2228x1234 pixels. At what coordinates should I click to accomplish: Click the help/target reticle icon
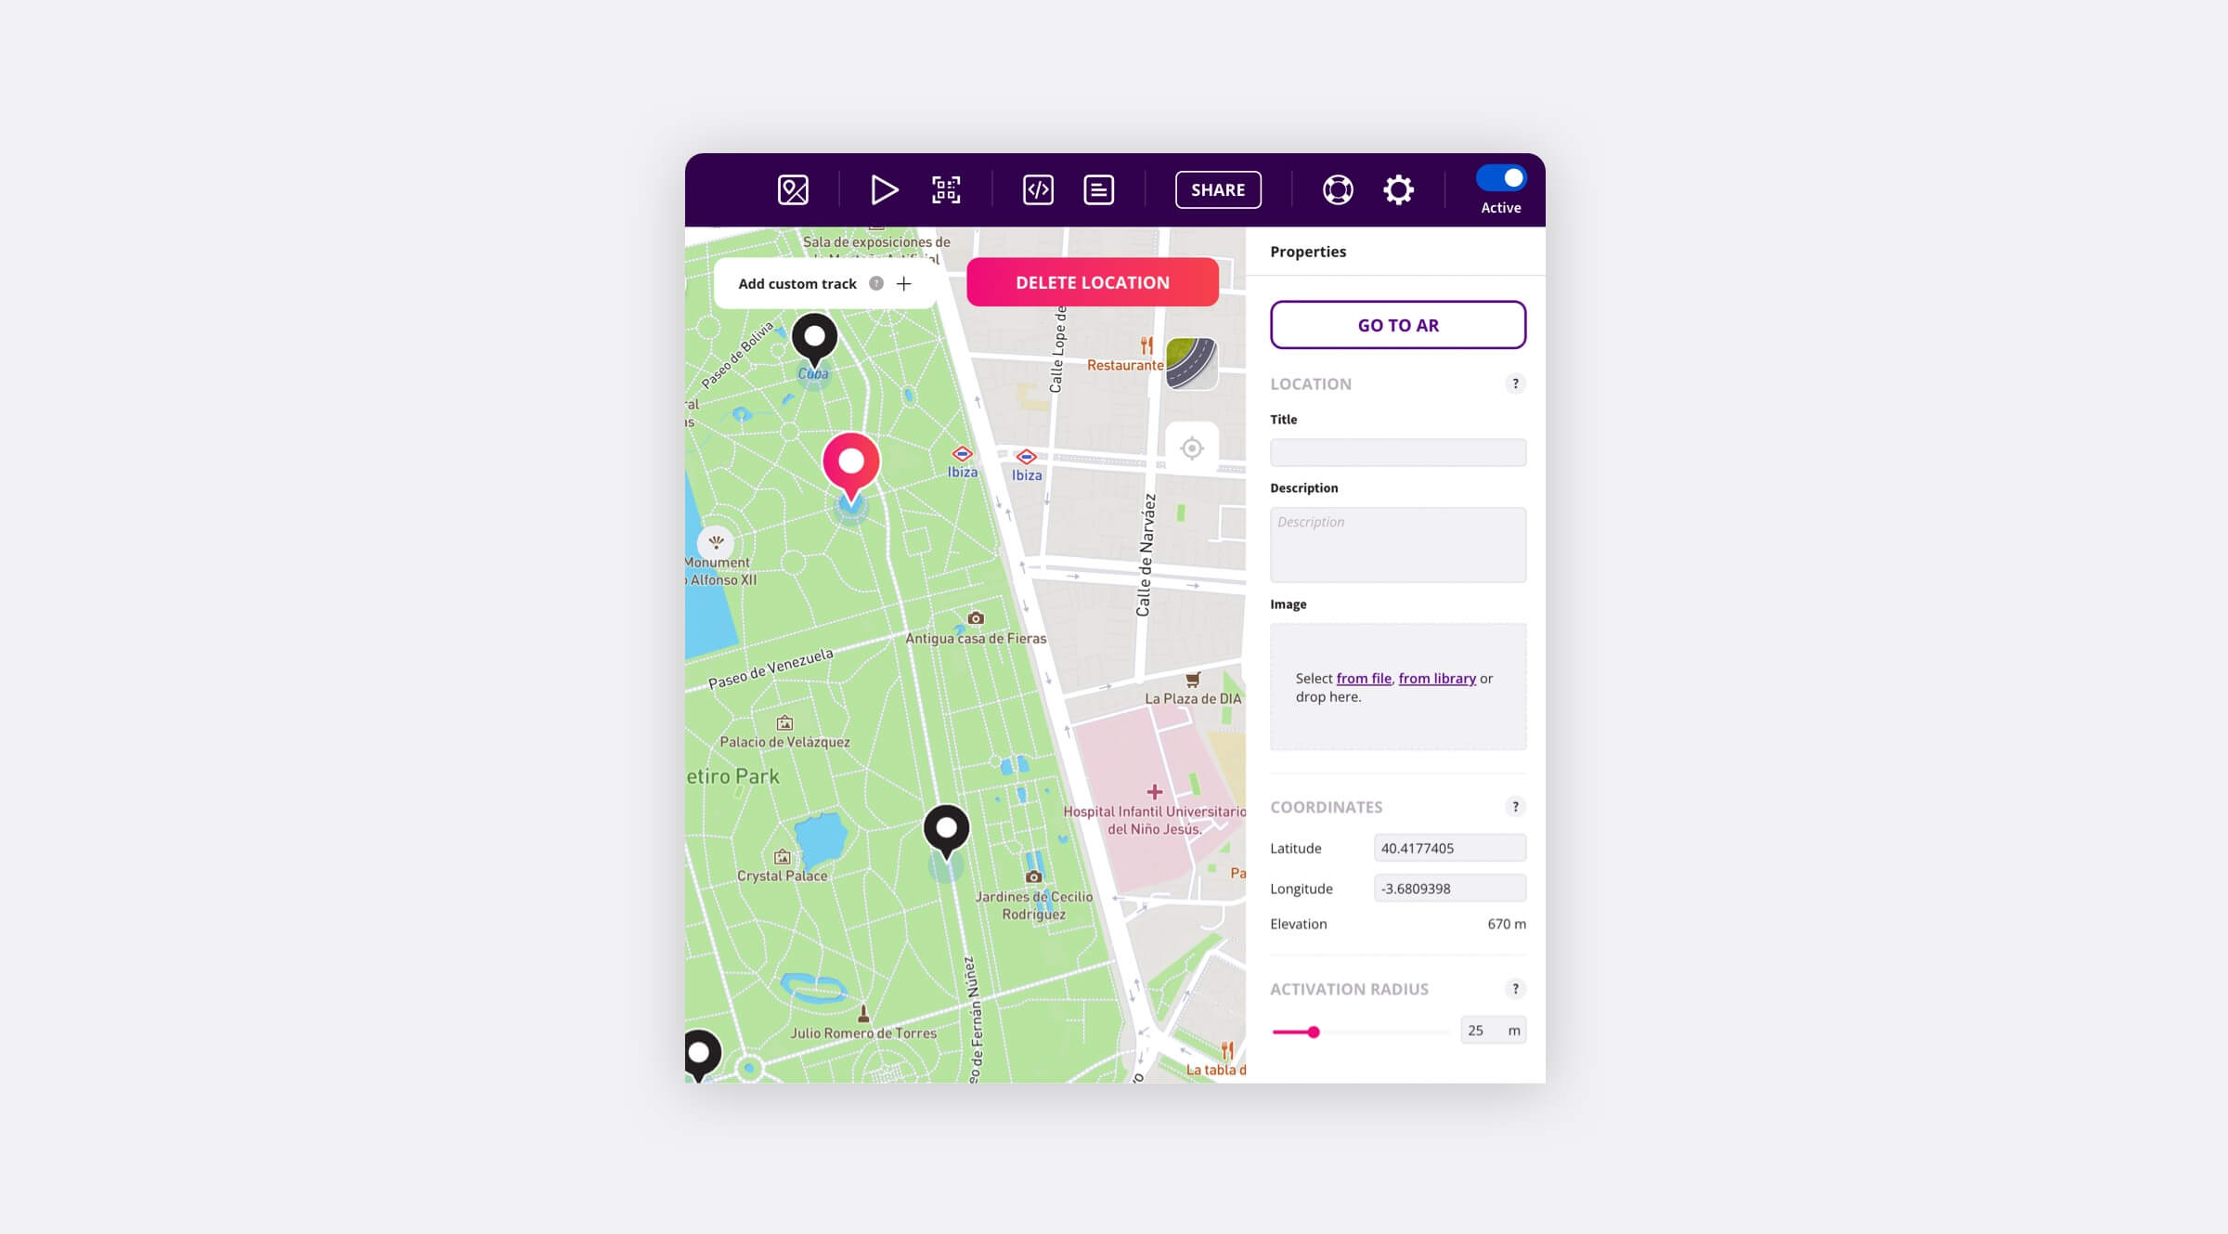(x=1335, y=188)
